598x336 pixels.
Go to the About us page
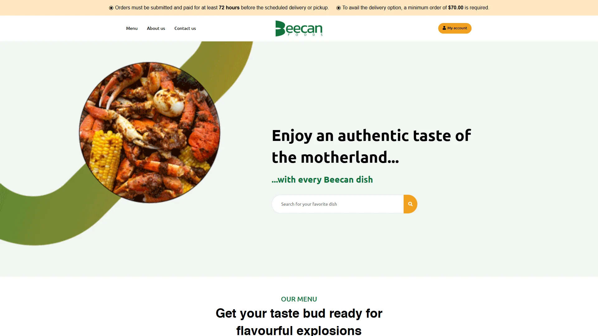[156, 28]
